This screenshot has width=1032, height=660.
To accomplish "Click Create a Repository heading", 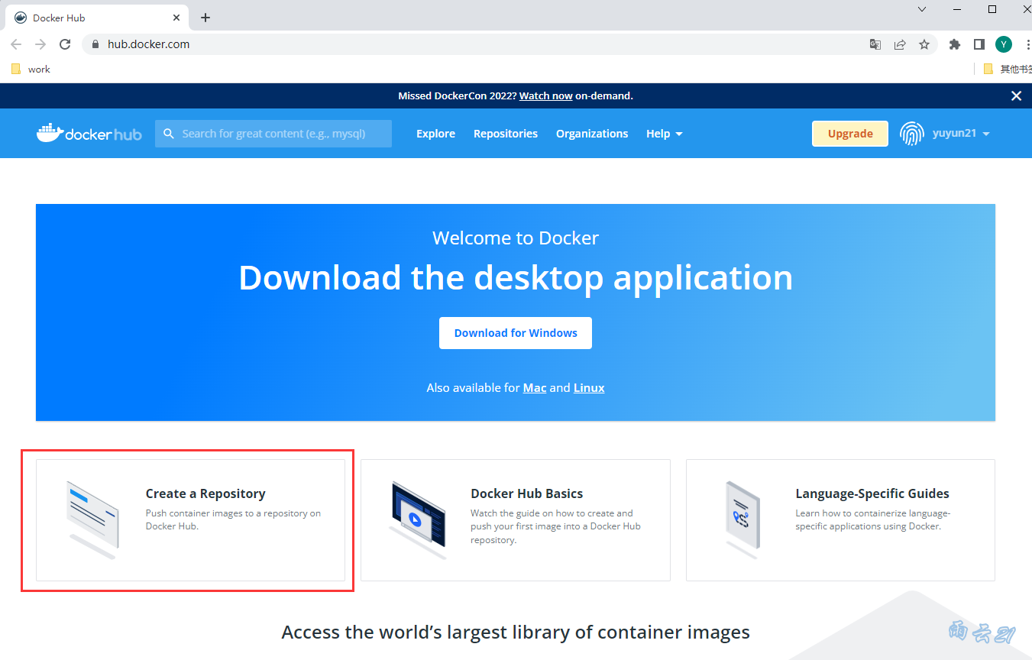I will 205,493.
